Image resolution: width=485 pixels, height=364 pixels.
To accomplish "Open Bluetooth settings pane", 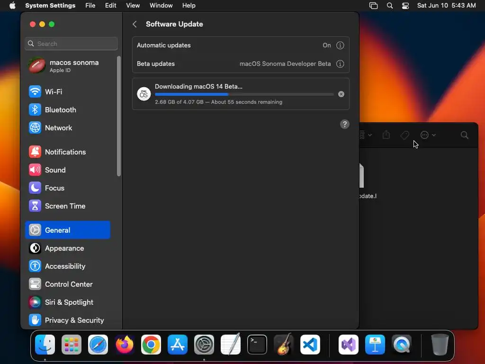I will pos(67,109).
